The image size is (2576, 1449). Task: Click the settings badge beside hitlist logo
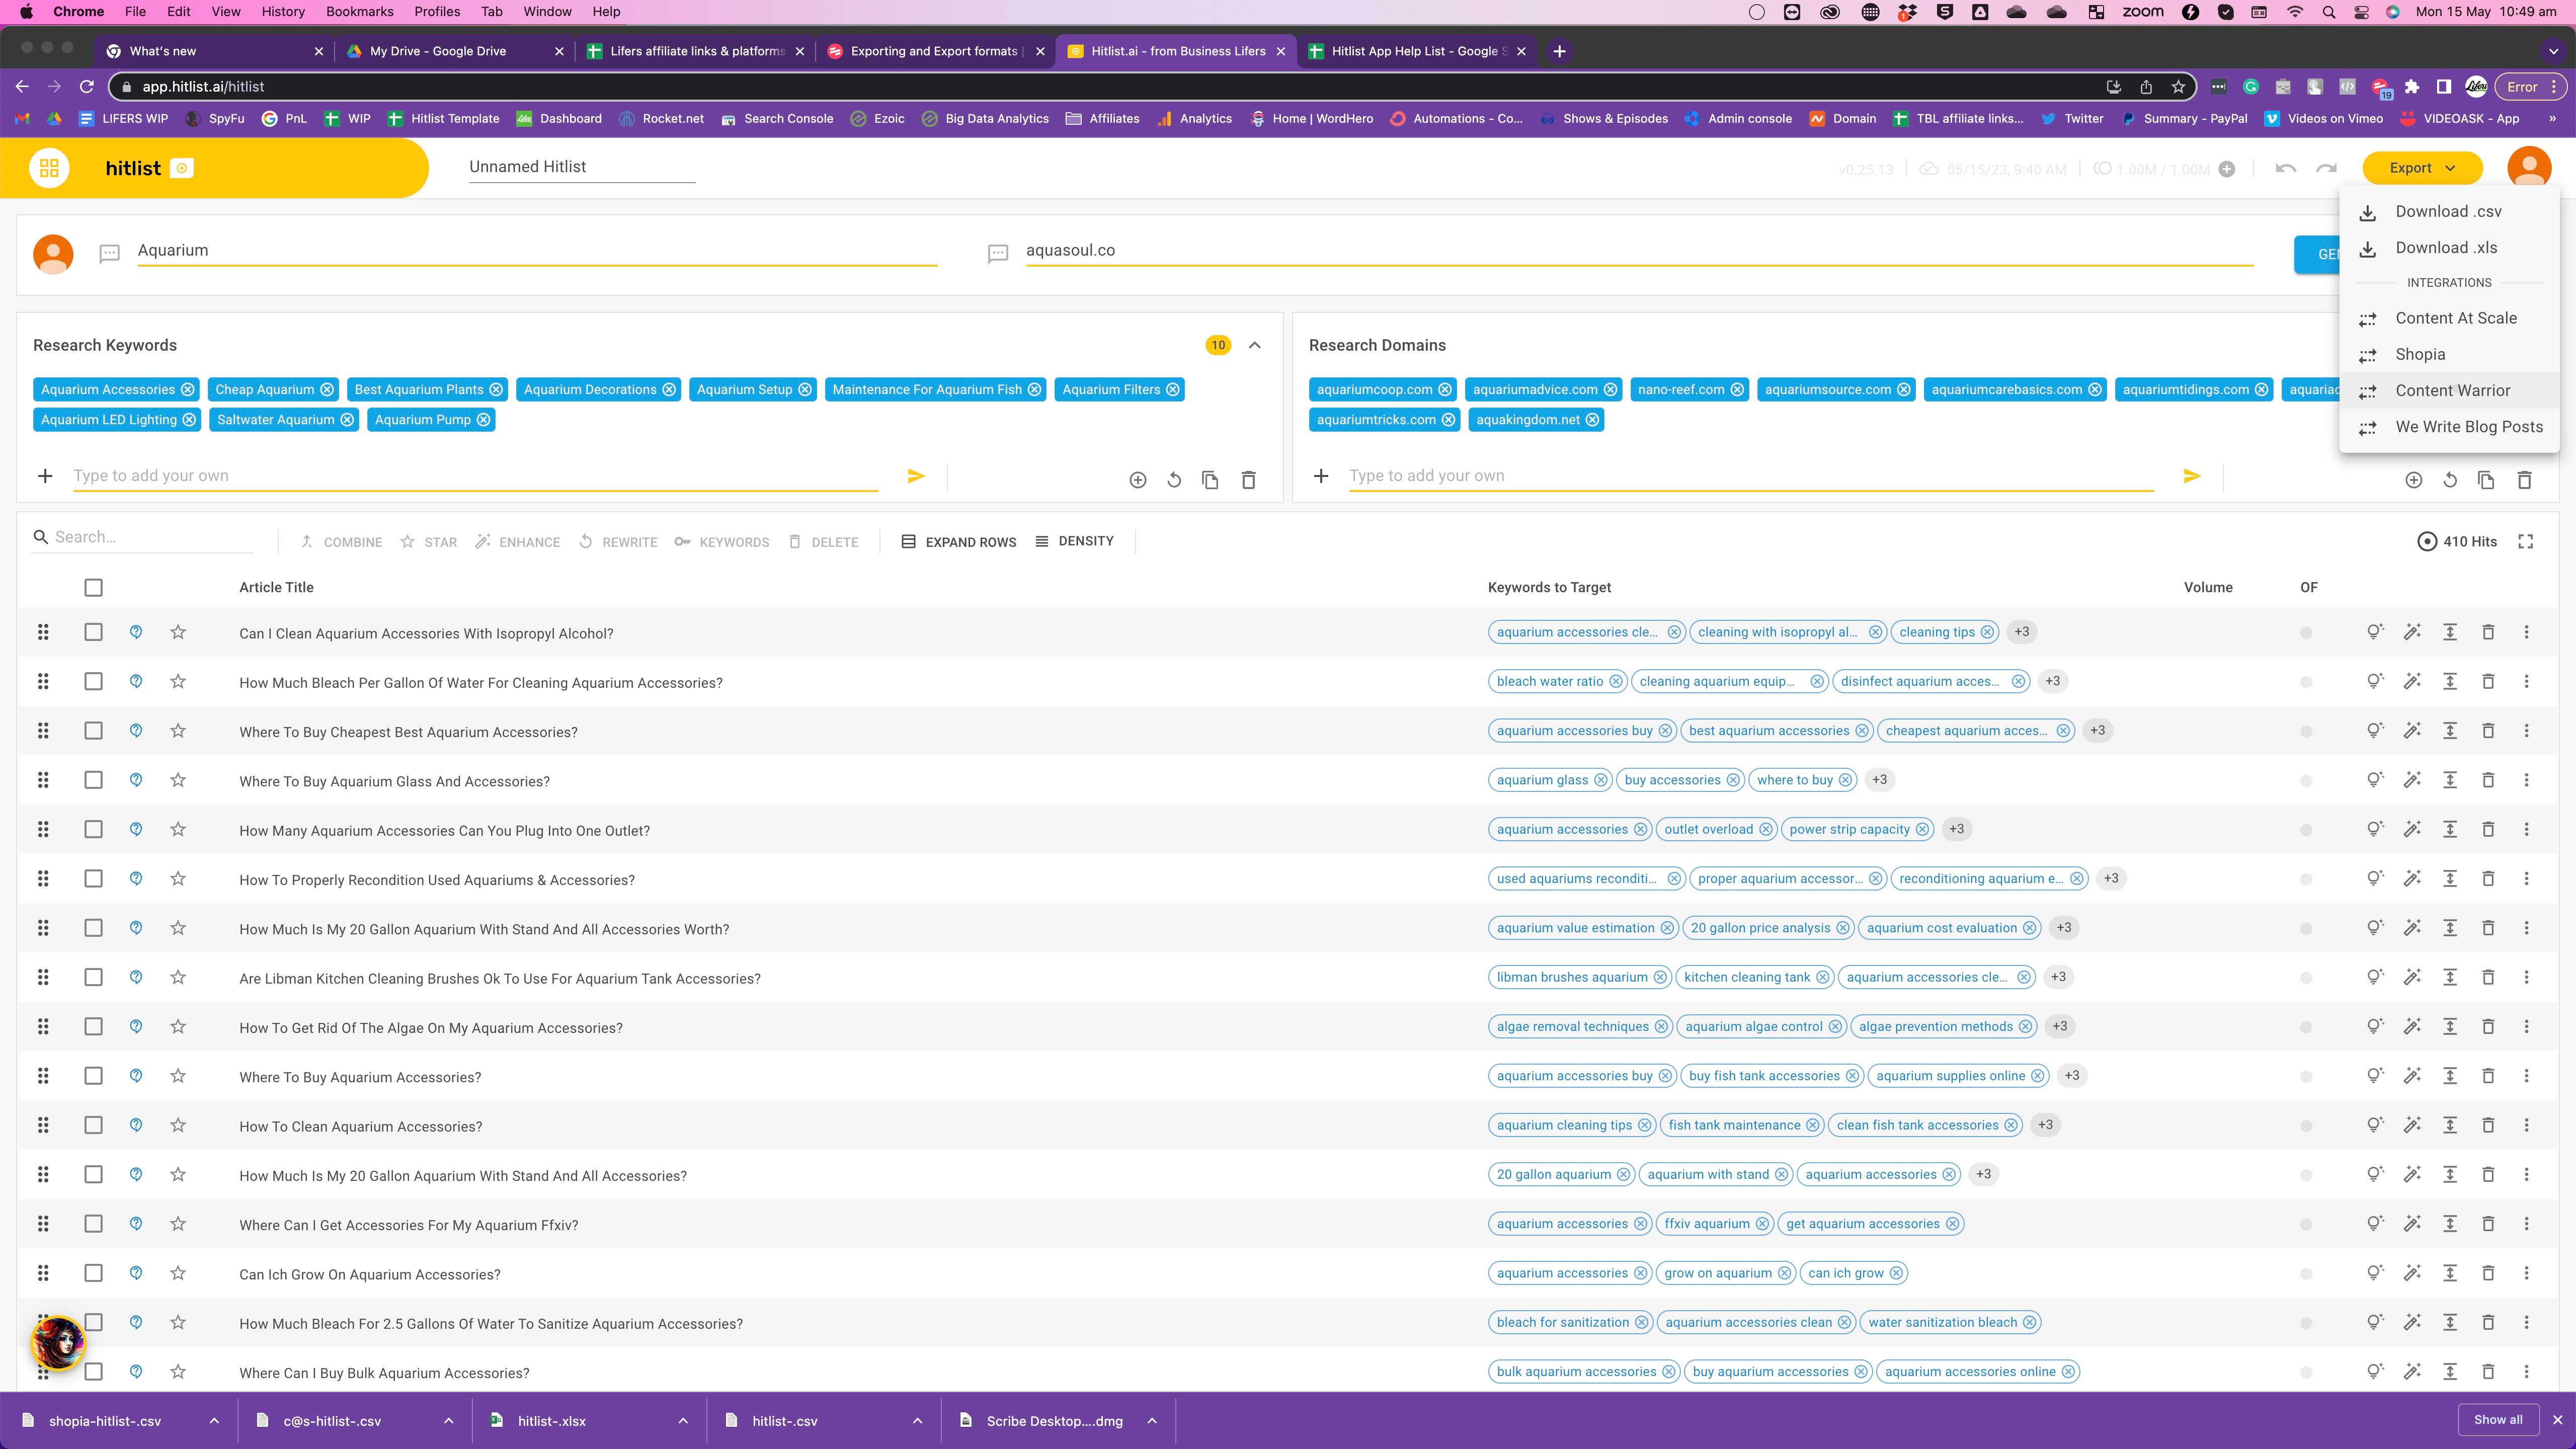182,168
